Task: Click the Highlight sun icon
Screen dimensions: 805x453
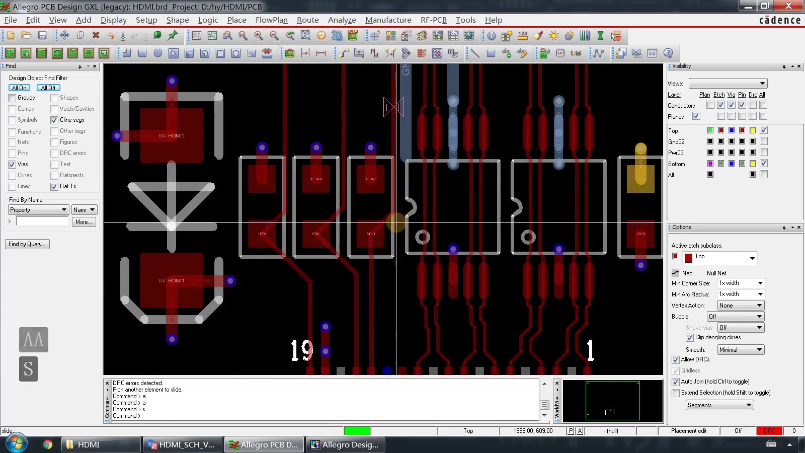Action: click(554, 36)
